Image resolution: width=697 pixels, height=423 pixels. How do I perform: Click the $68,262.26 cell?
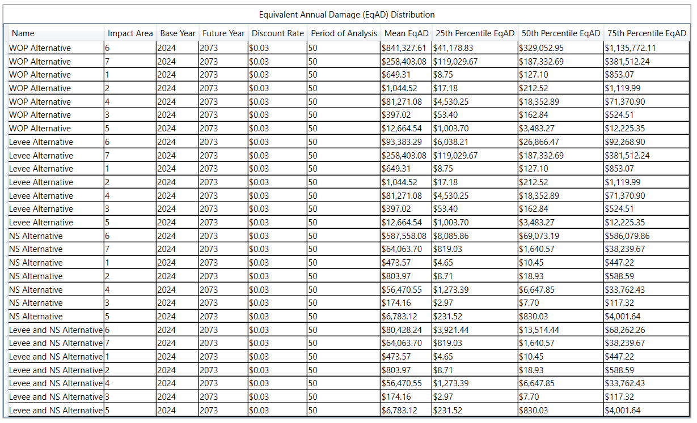coord(647,330)
